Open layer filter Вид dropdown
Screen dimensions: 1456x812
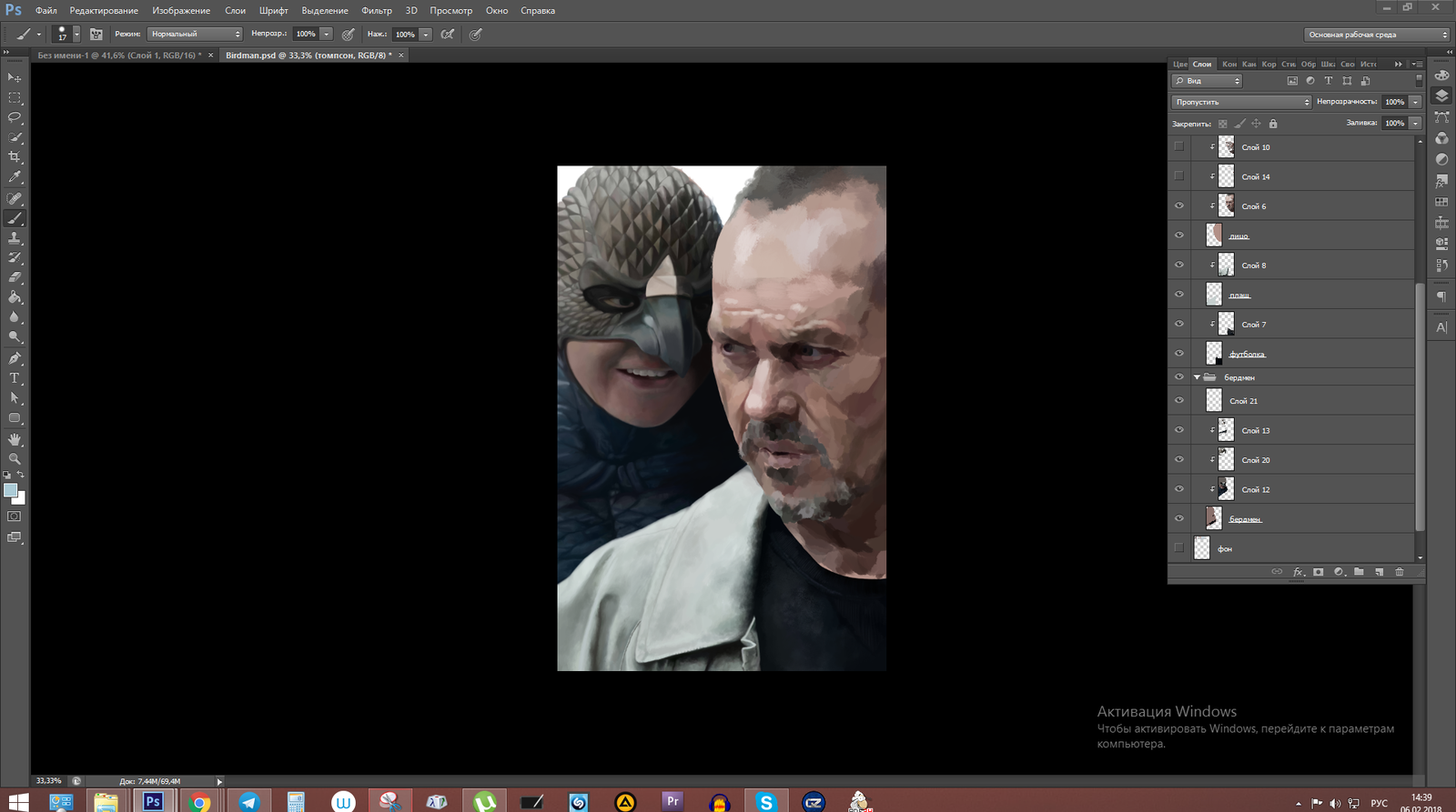click(1207, 81)
